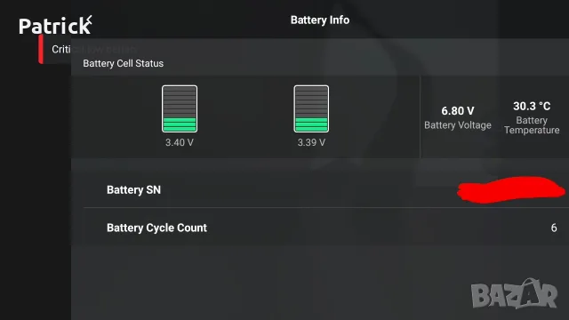
Task: Tap the red scribbled-out serial number
Action: click(x=511, y=189)
